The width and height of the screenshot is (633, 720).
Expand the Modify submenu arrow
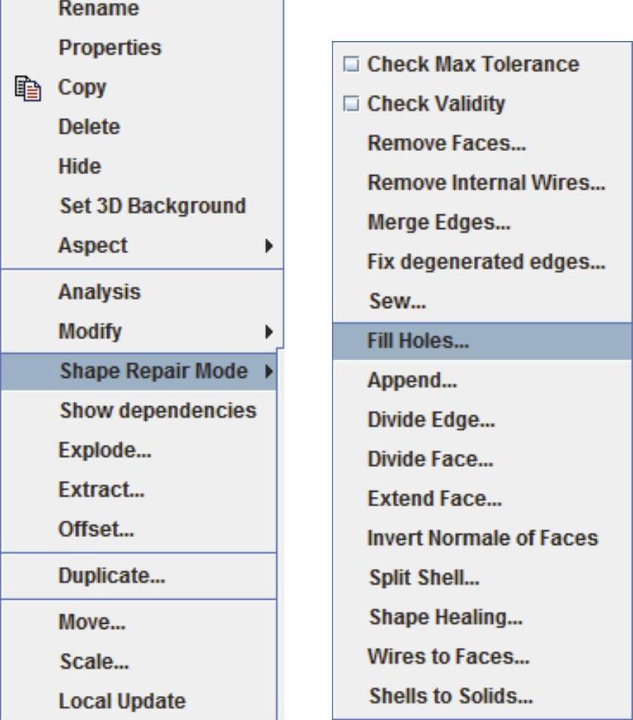point(270,332)
